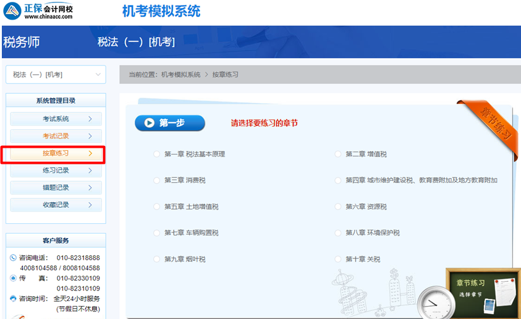521x319 pixels.
Task: Open 按章练习 in the sidebar menu
Action: coord(56,153)
